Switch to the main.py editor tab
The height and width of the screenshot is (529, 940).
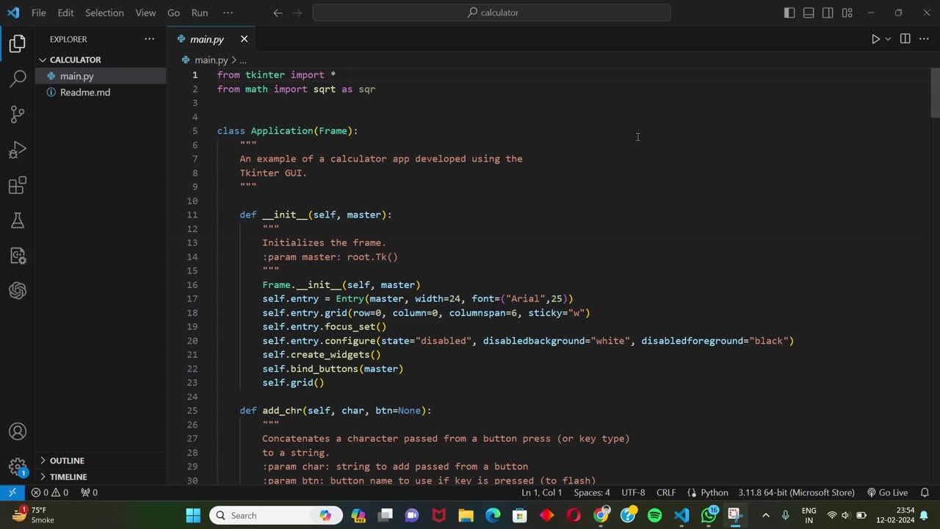[206, 39]
